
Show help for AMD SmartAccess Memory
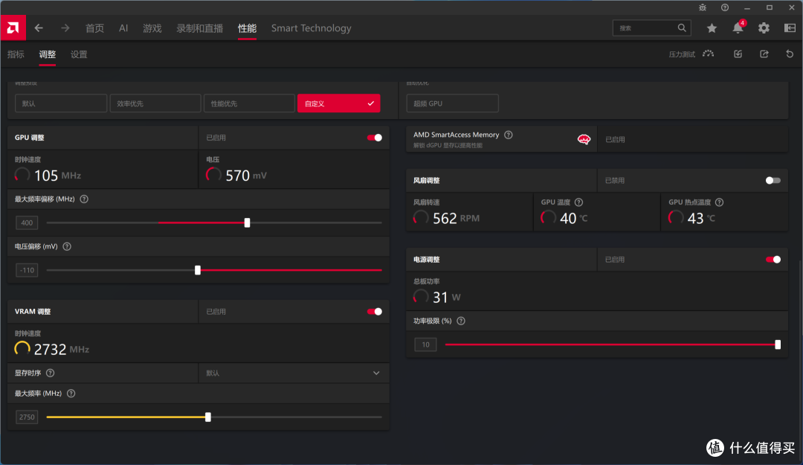coord(508,135)
